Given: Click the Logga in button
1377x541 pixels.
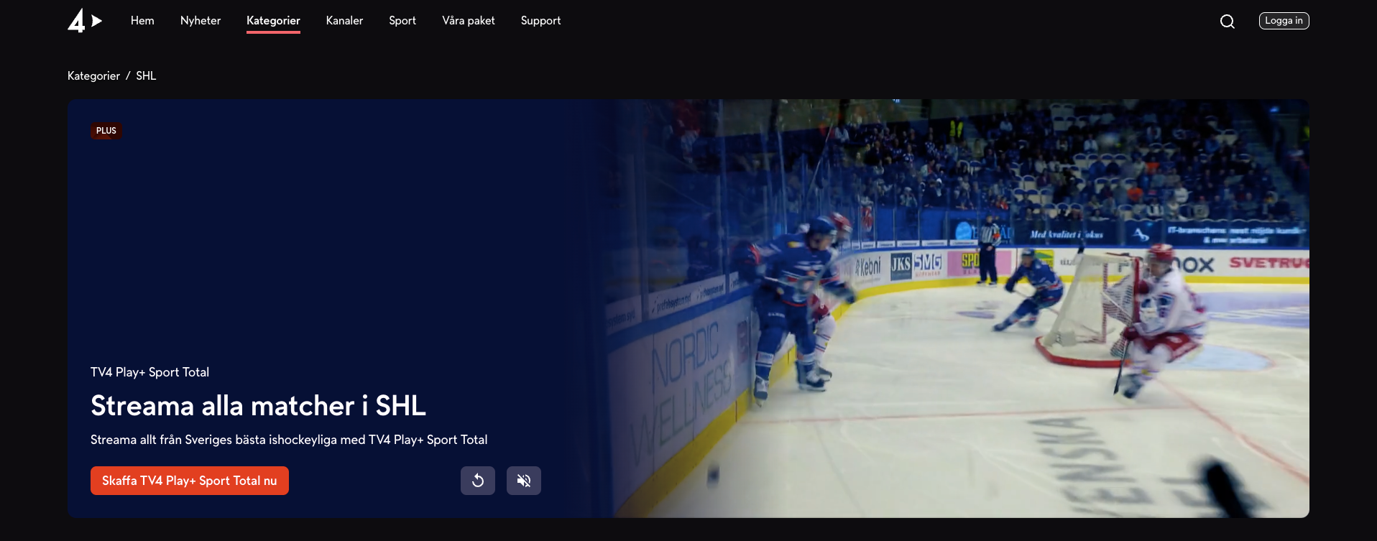Looking at the screenshot, I should (x=1284, y=21).
